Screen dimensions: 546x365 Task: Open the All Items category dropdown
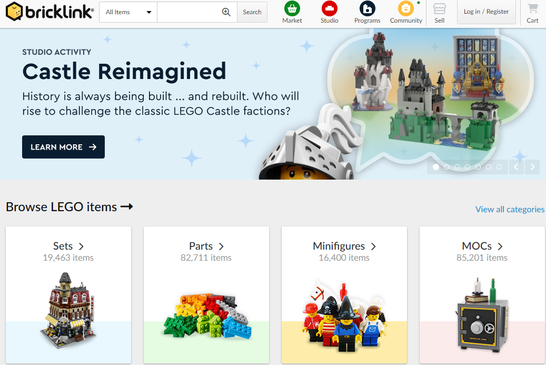coord(128,12)
